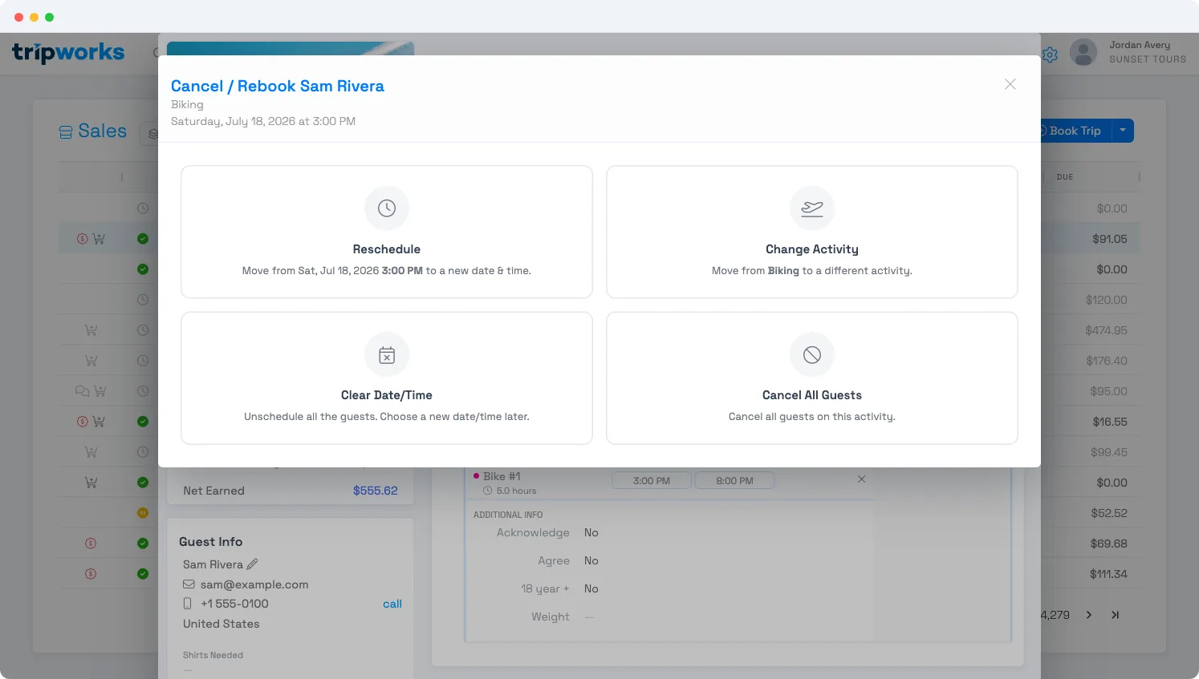The height and width of the screenshot is (679, 1199).
Task: Click the $52.52 due amount
Action: click(x=1109, y=513)
